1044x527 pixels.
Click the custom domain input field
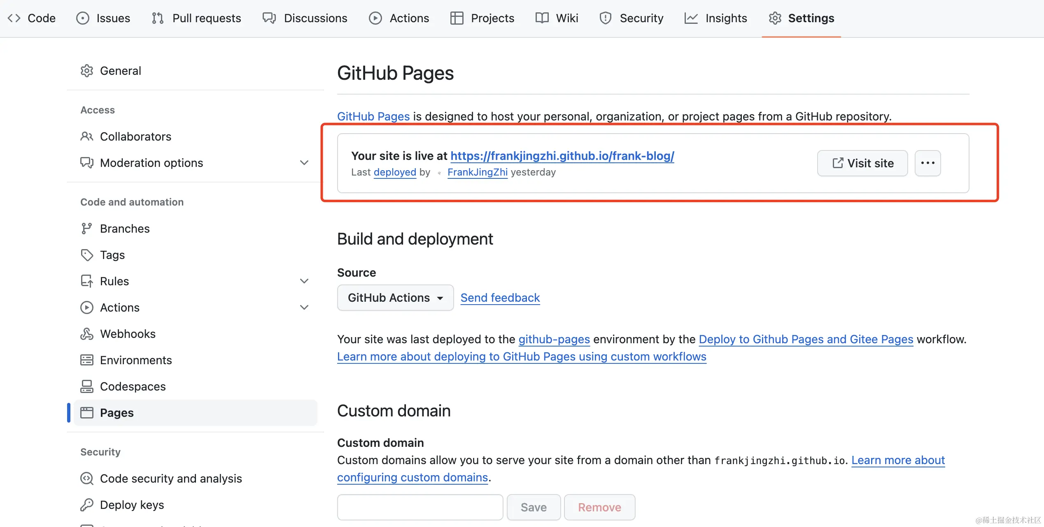[419, 507]
